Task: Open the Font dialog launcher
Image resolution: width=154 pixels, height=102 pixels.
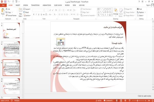Action: 57,19
